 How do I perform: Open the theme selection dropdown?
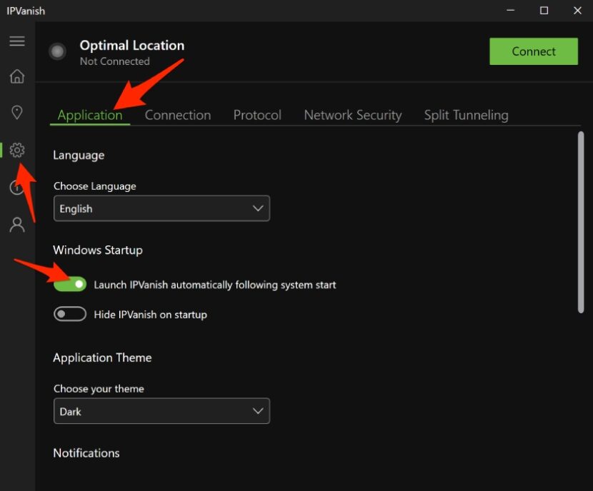[161, 411]
